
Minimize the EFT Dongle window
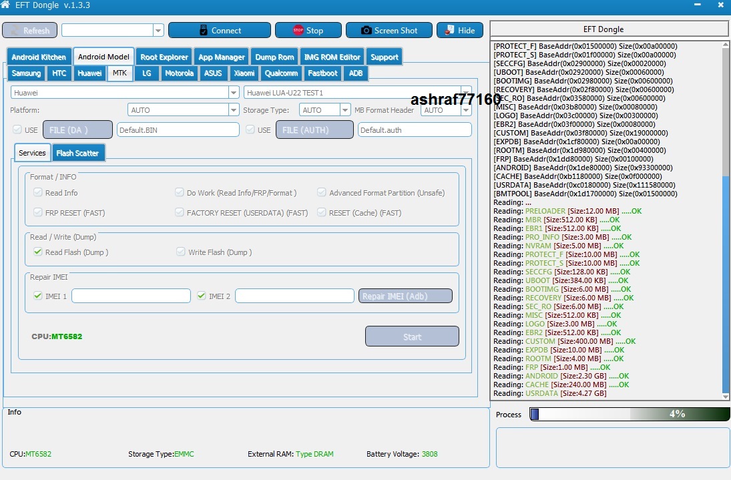tap(698, 5)
